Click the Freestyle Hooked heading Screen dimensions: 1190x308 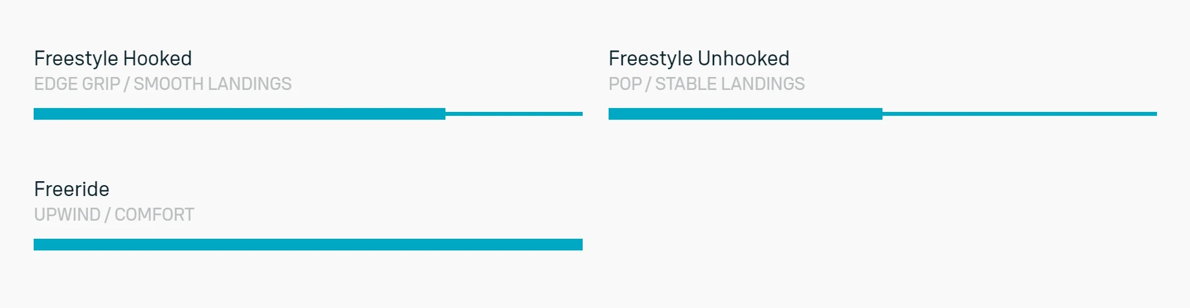coord(113,59)
